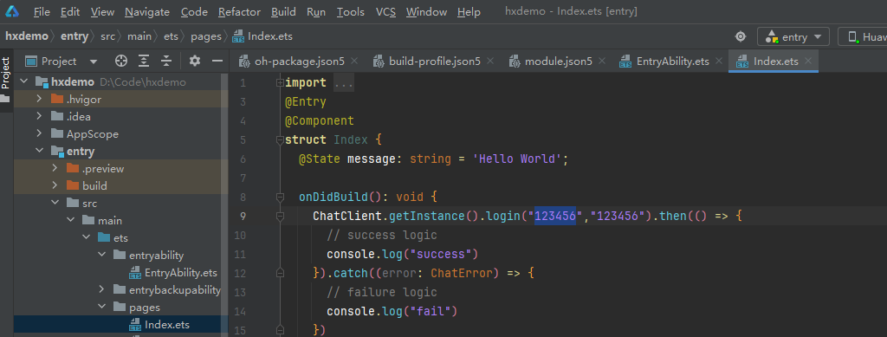Expand the build folder
The width and height of the screenshot is (887, 337).
click(x=55, y=186)
